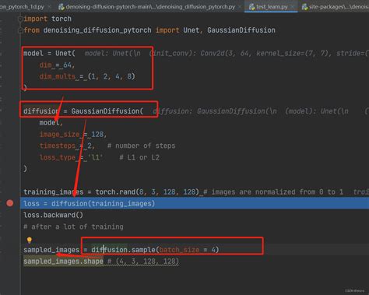Click the '# L1 or L2' comment
Viewport: 369px width, 295px height.
(x=139, y=157)
